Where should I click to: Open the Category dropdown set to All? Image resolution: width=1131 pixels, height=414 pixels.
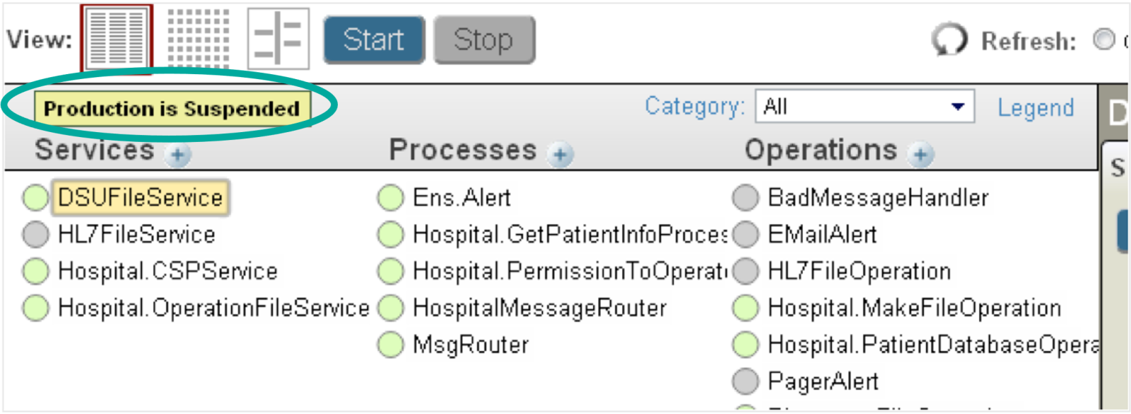[x=865, y=107]
